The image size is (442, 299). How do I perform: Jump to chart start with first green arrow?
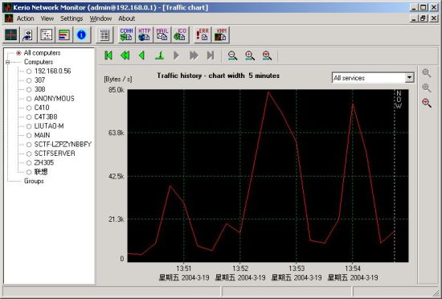pos(108,55)
